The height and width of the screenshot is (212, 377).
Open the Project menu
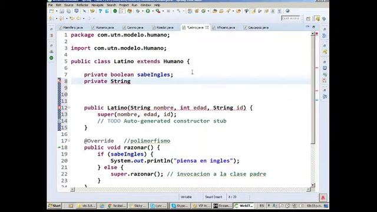click(124, 5)
